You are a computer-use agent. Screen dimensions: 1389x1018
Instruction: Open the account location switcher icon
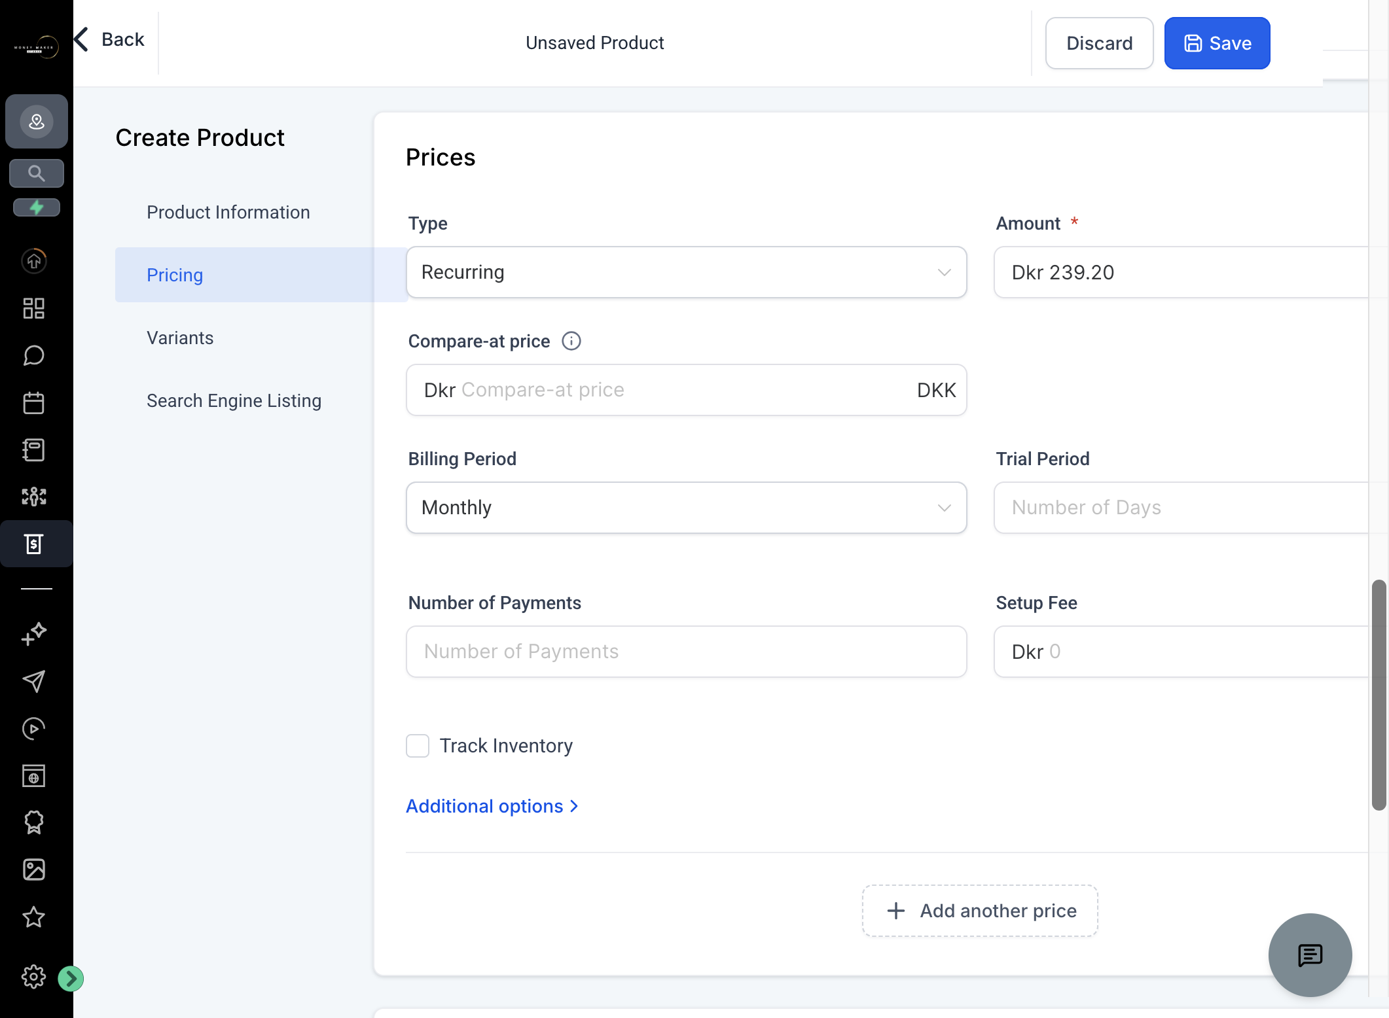click(x=37, y=121)
